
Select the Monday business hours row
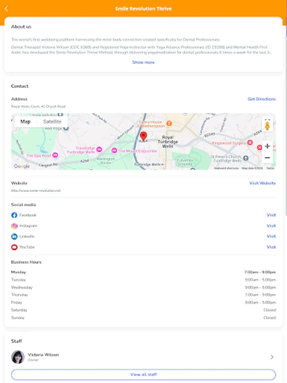pos(144,272)
